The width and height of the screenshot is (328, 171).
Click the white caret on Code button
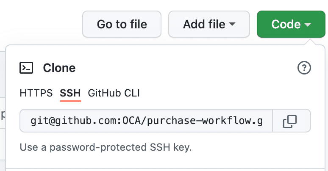[x=308, y=25]
